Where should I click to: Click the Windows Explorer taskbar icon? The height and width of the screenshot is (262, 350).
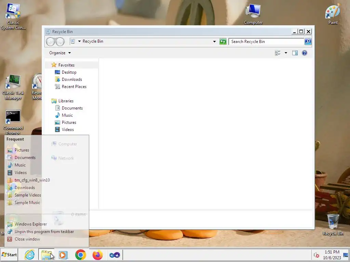(x=46, y=254)
